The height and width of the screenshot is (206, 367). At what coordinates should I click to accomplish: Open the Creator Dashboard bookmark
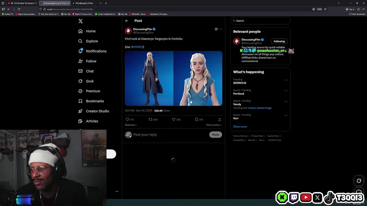106,14
